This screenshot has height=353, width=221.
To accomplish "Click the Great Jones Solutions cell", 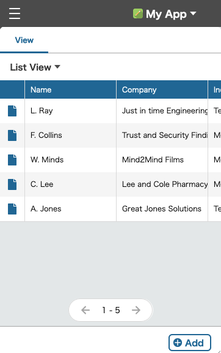I will (162, 209).
